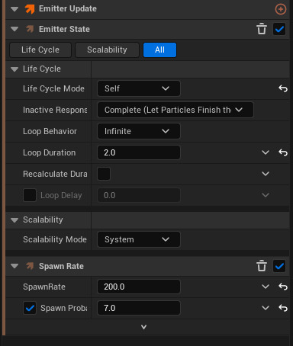The image size is (293, 346).
Task: Expand advanced Spawn Rate options chevron
Action: click(x=143, y=327)
